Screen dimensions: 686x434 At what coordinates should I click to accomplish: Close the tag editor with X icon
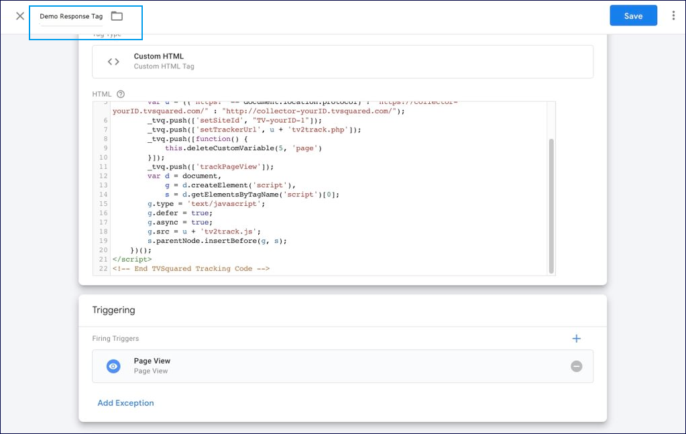point(20,16)
